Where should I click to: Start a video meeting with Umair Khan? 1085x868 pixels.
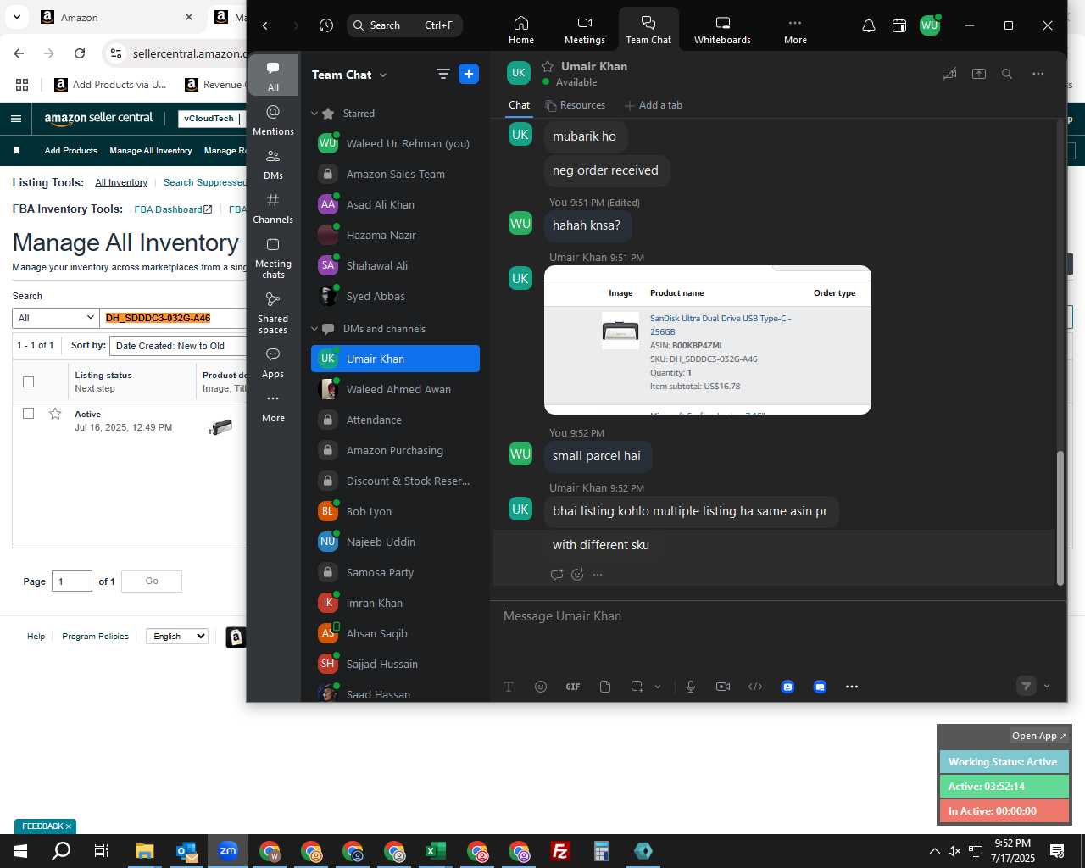click(949, 74)
